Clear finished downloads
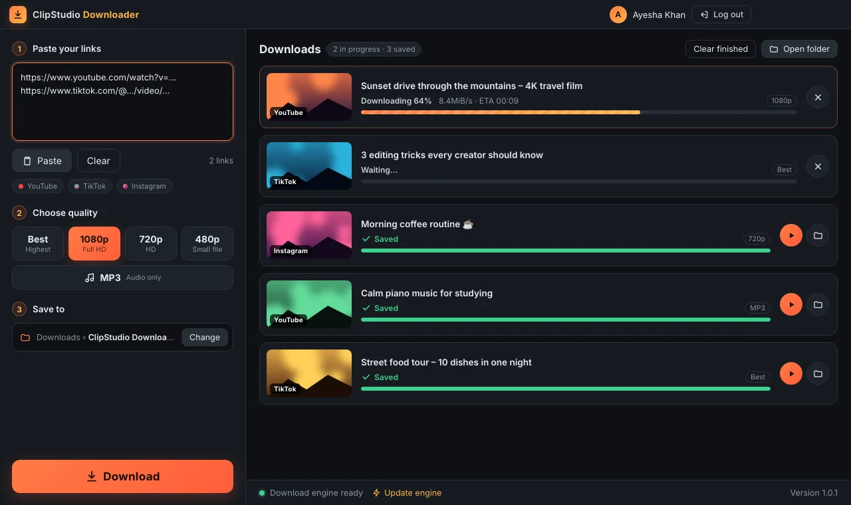The height and width of the screenshot is (505, 851). point(721,49)
